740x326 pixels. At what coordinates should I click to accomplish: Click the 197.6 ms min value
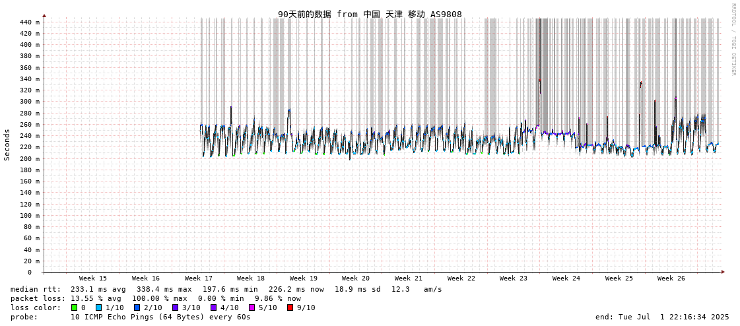click(230, 289)
